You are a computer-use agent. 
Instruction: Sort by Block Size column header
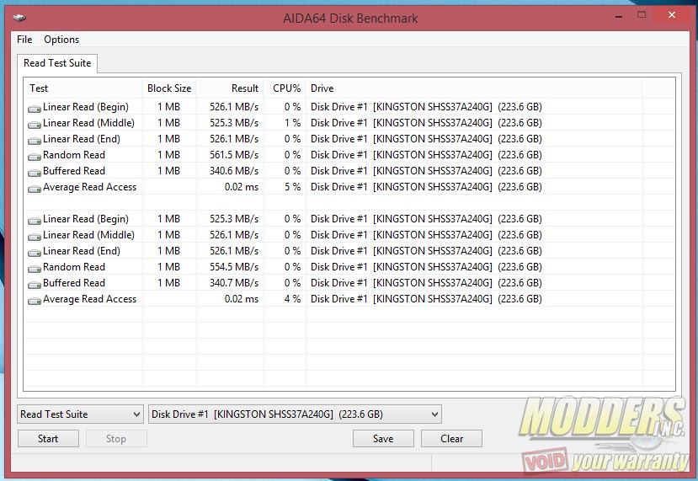coord(169,88)
